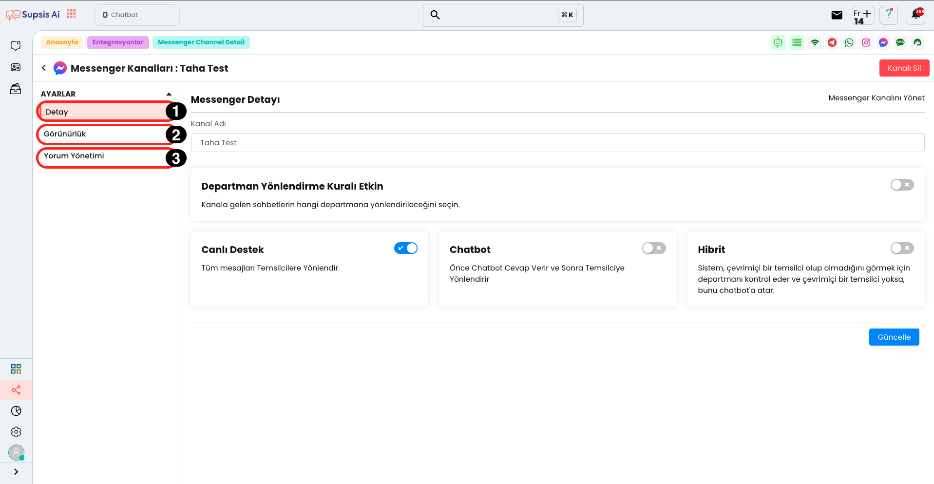Open the Fr 14 calendar add button

coord(863,16)
